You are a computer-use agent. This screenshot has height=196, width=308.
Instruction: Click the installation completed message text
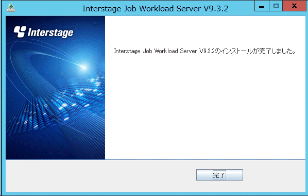[204, 51]
